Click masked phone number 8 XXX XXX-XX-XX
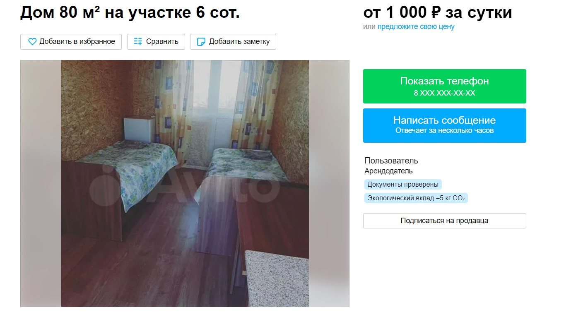 click(x=444, y=93)
